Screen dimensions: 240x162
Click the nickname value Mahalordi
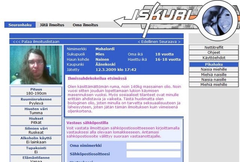tap(105, 49)
